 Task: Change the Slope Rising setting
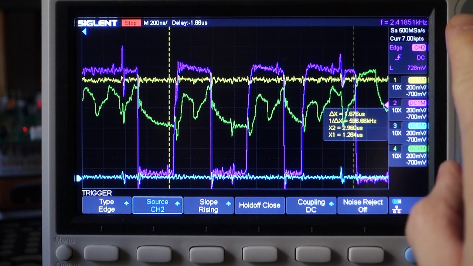click(x=208, y=205)
